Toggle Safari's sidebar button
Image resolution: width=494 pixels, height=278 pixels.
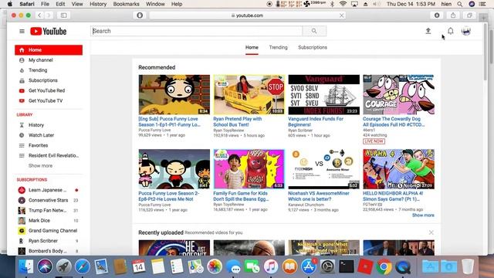[63, 15]
